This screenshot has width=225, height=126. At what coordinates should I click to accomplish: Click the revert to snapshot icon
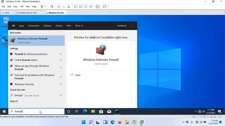pos(64,7)
